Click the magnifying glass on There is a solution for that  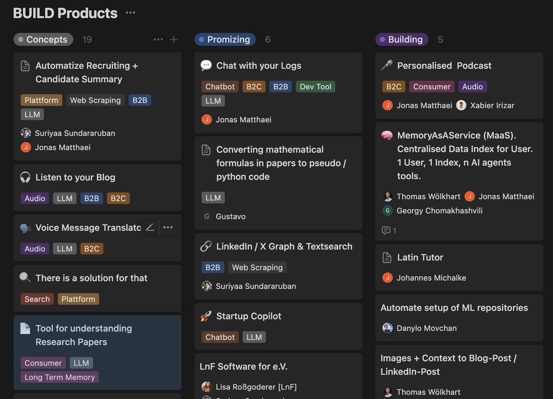[x=24, y=278]
